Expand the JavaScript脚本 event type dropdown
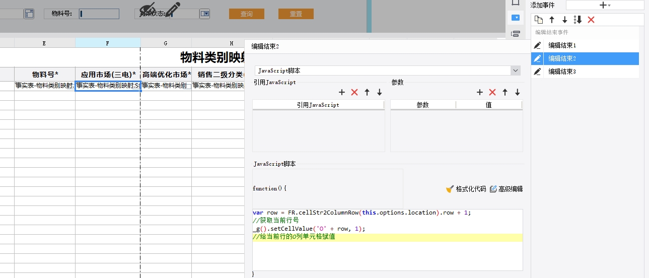The width and height of the screenshot is (649, 278). (516, 71)
